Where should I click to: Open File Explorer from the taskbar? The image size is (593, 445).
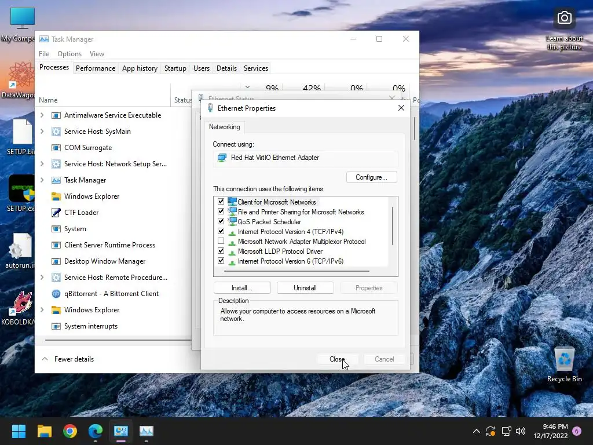44,431
